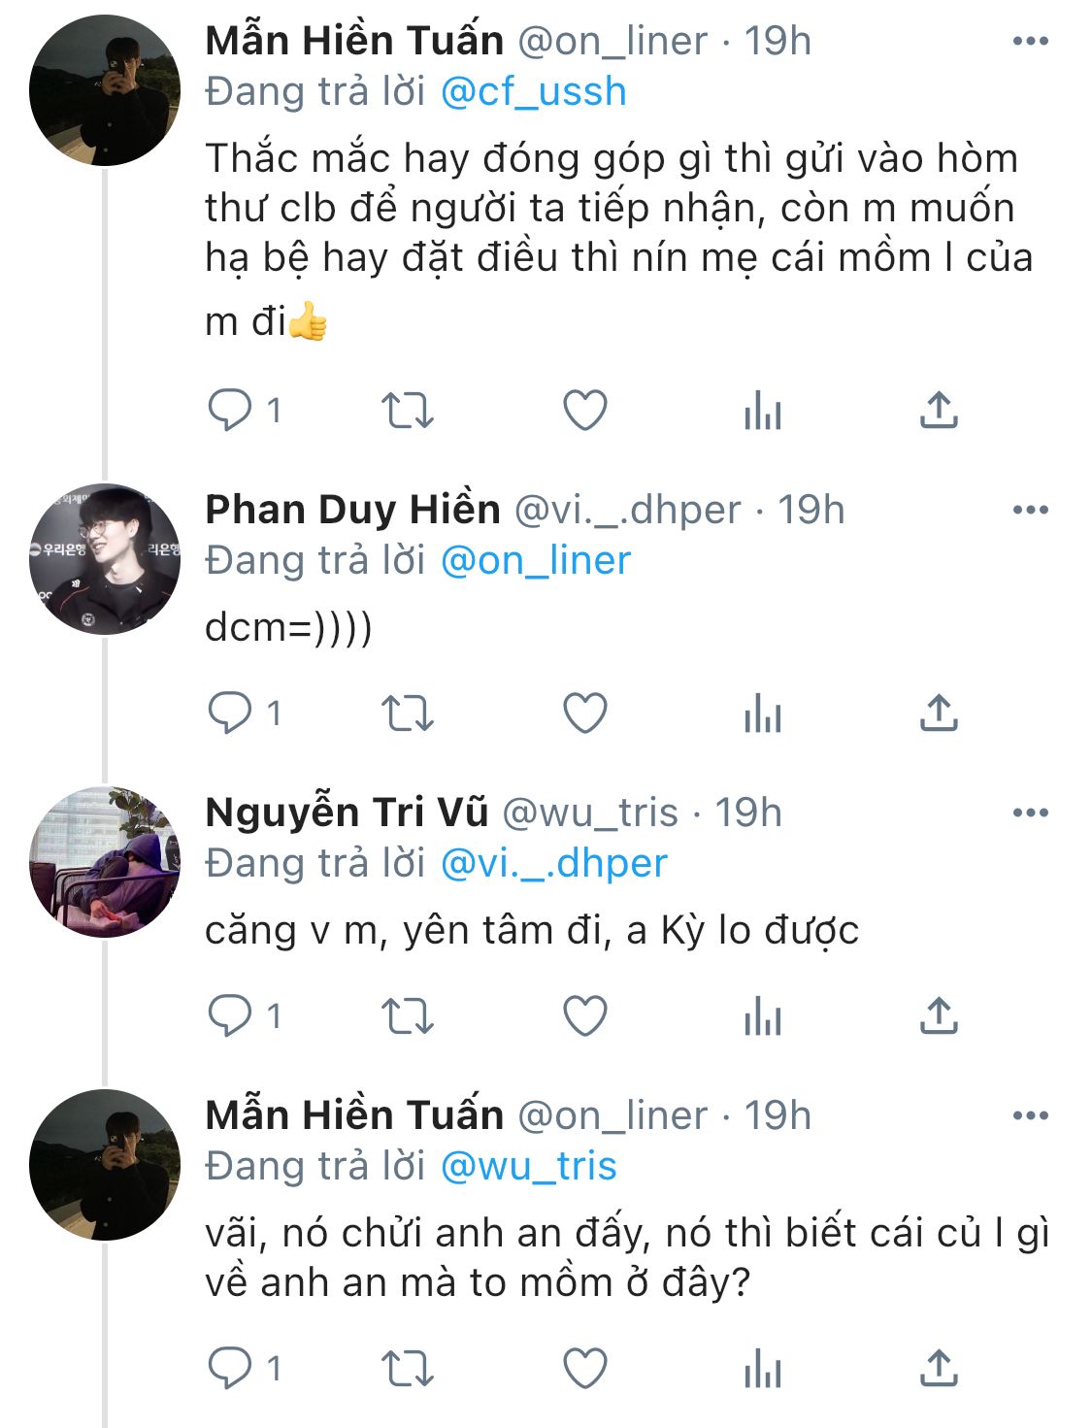View analytics of Nguyễn Tri Vũ's tweet

coord(763,1017)
